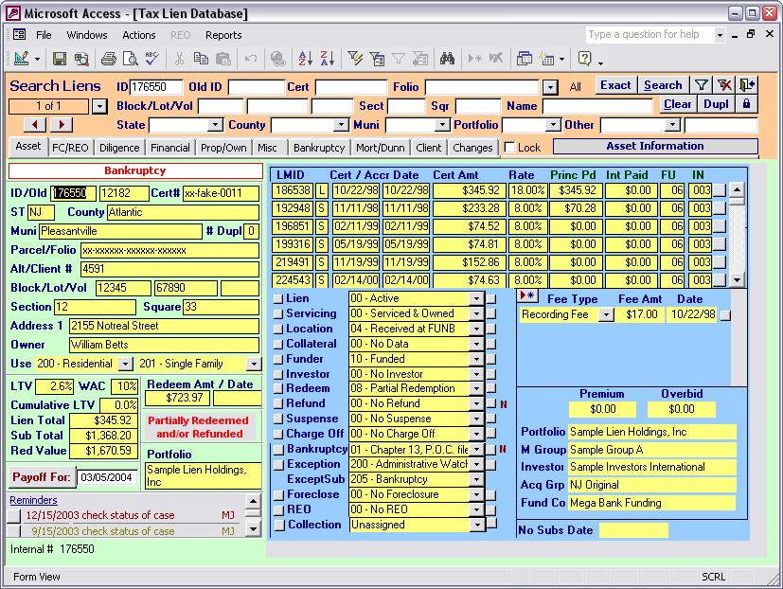Click the Payoff For: button
Image resolution: width=783 pixels, height=589 pixels.
pos(42,477)
